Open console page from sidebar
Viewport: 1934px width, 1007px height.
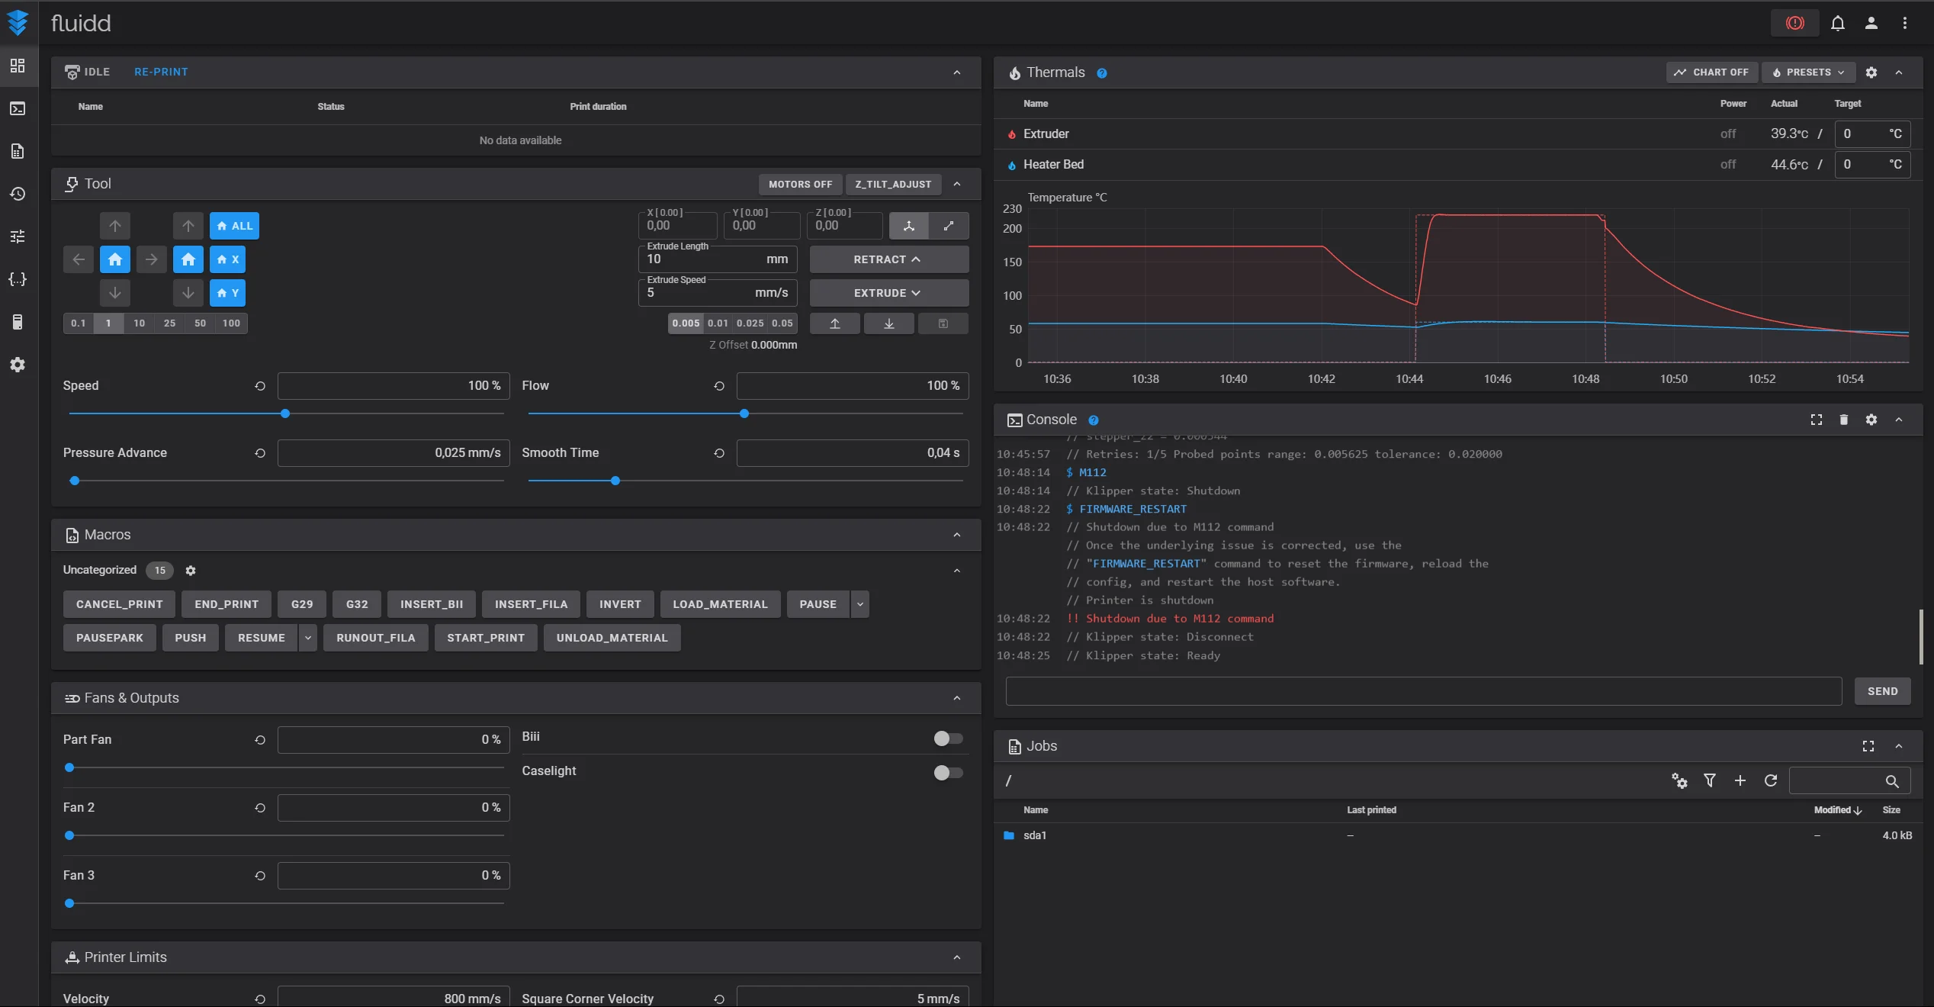[18, 108]
